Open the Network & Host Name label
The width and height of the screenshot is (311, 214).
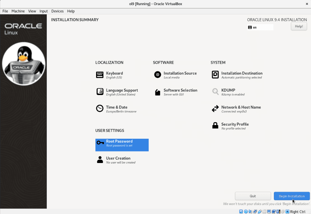pyautogui.click(x=241, y=107)
